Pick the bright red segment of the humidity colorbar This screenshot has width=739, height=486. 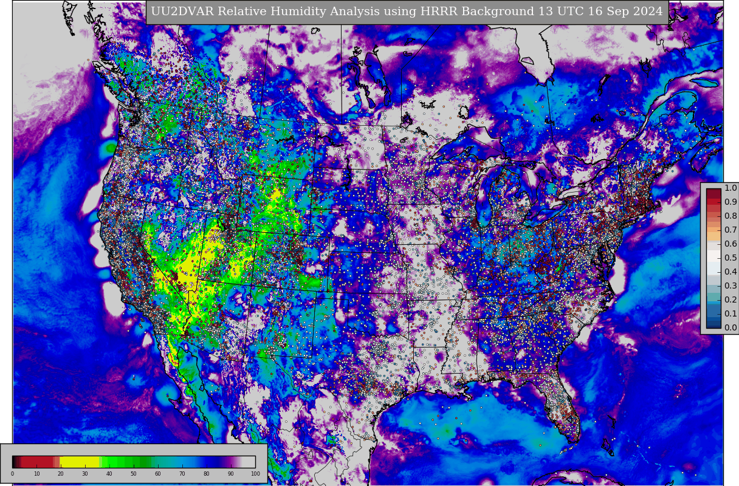pyautogui.click(x=37, y=462)
